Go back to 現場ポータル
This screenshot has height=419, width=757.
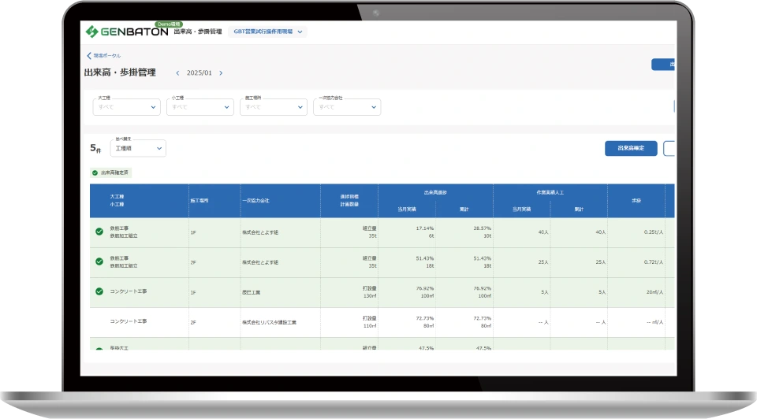tap(104, 56)
